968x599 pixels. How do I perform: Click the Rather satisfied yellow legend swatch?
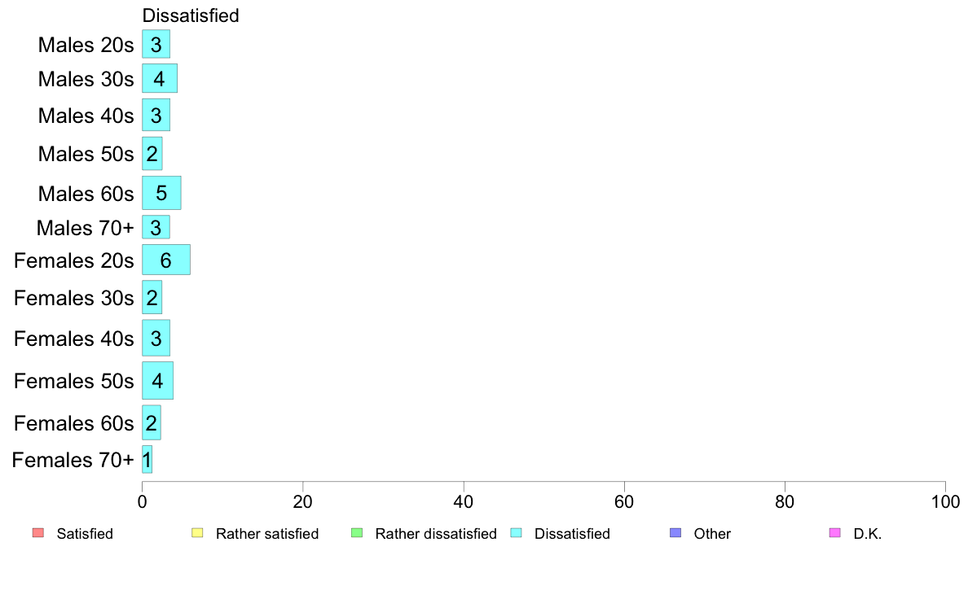197,533
